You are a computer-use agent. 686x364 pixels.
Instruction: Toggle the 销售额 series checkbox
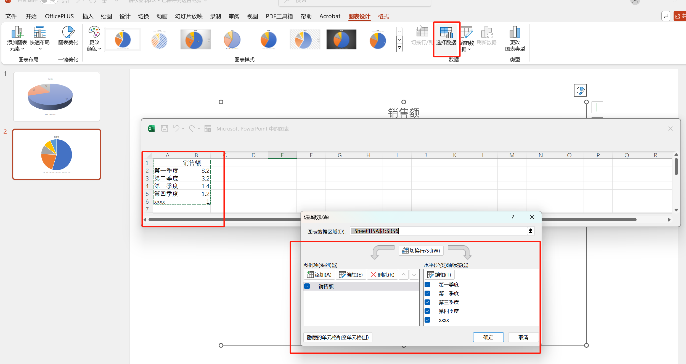[x=307, y=286]
